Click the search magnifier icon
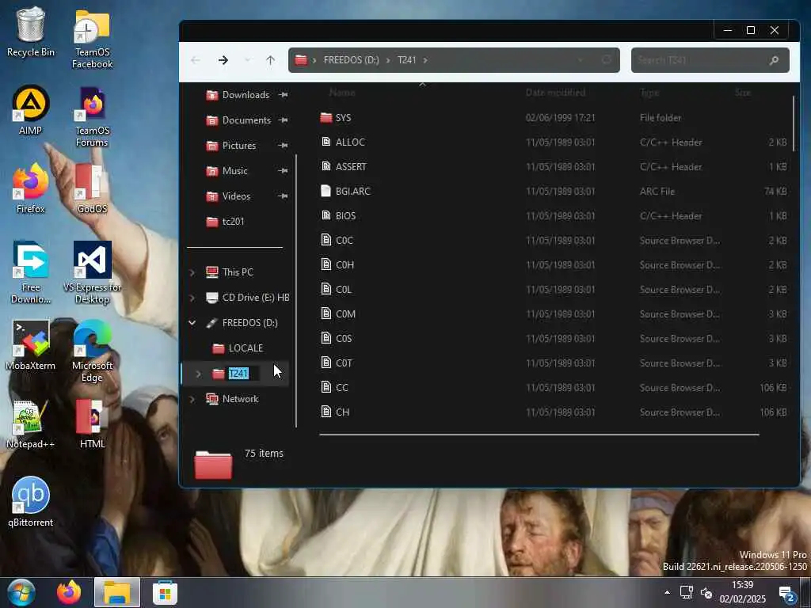Image resolution: width=811 pixels, height=608 pixels. pos(775,60)
